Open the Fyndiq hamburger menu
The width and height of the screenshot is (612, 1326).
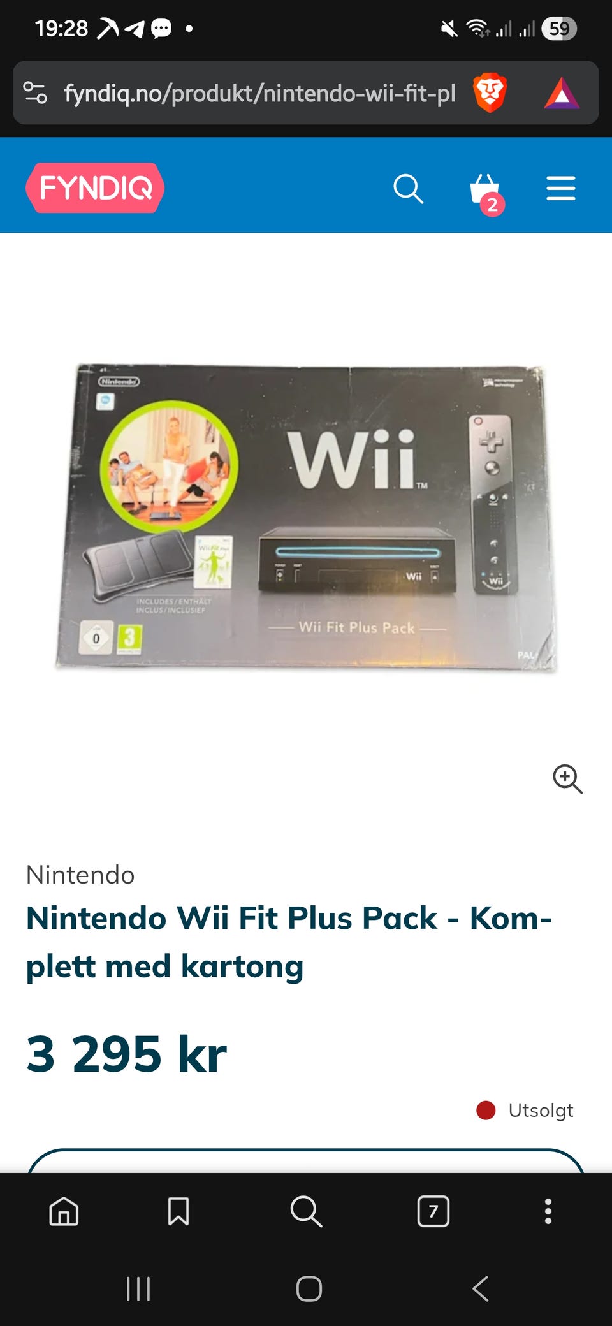click(x=561, y=189)
